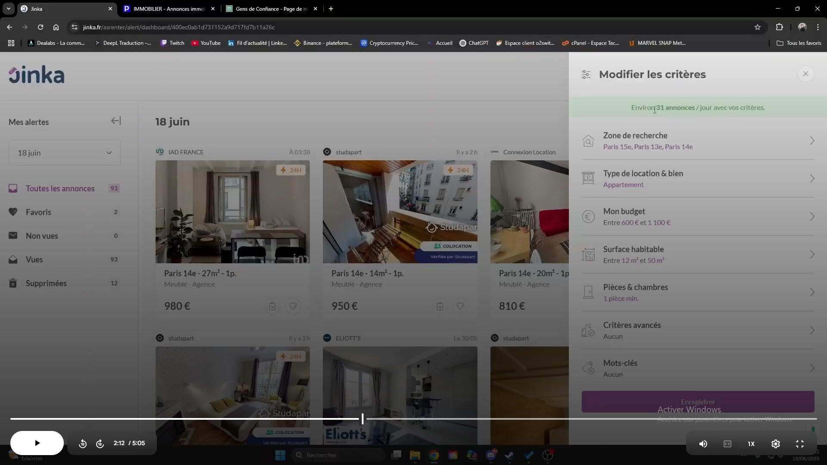Open video player settings gear

[775, 444]
